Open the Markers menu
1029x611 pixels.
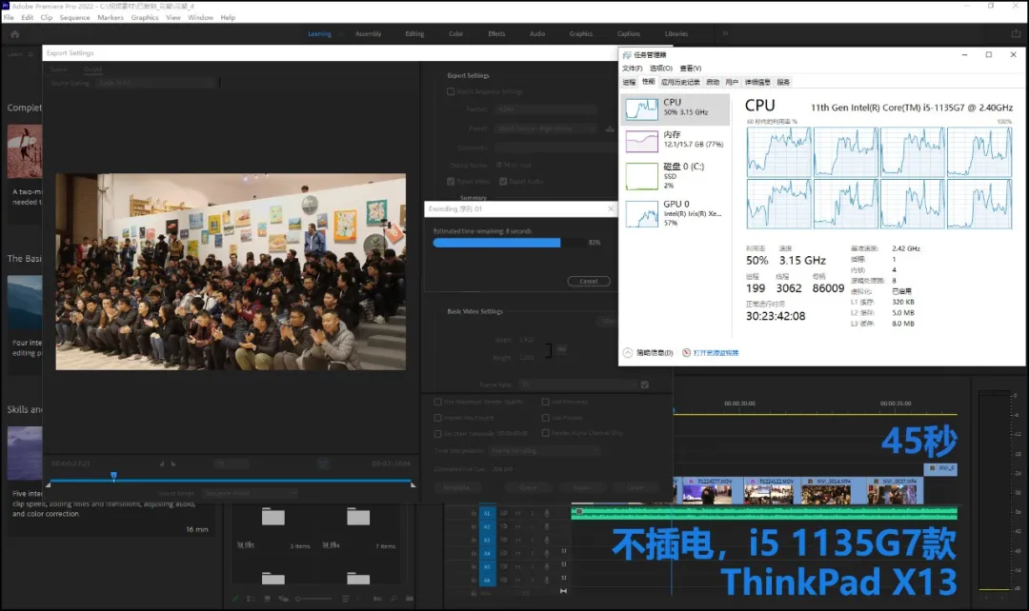[111, 18]
